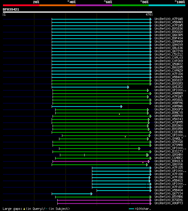Select hit label UniRef100_A9RBR8
This screenshot has width=188, height=211.
coord(169,93)
